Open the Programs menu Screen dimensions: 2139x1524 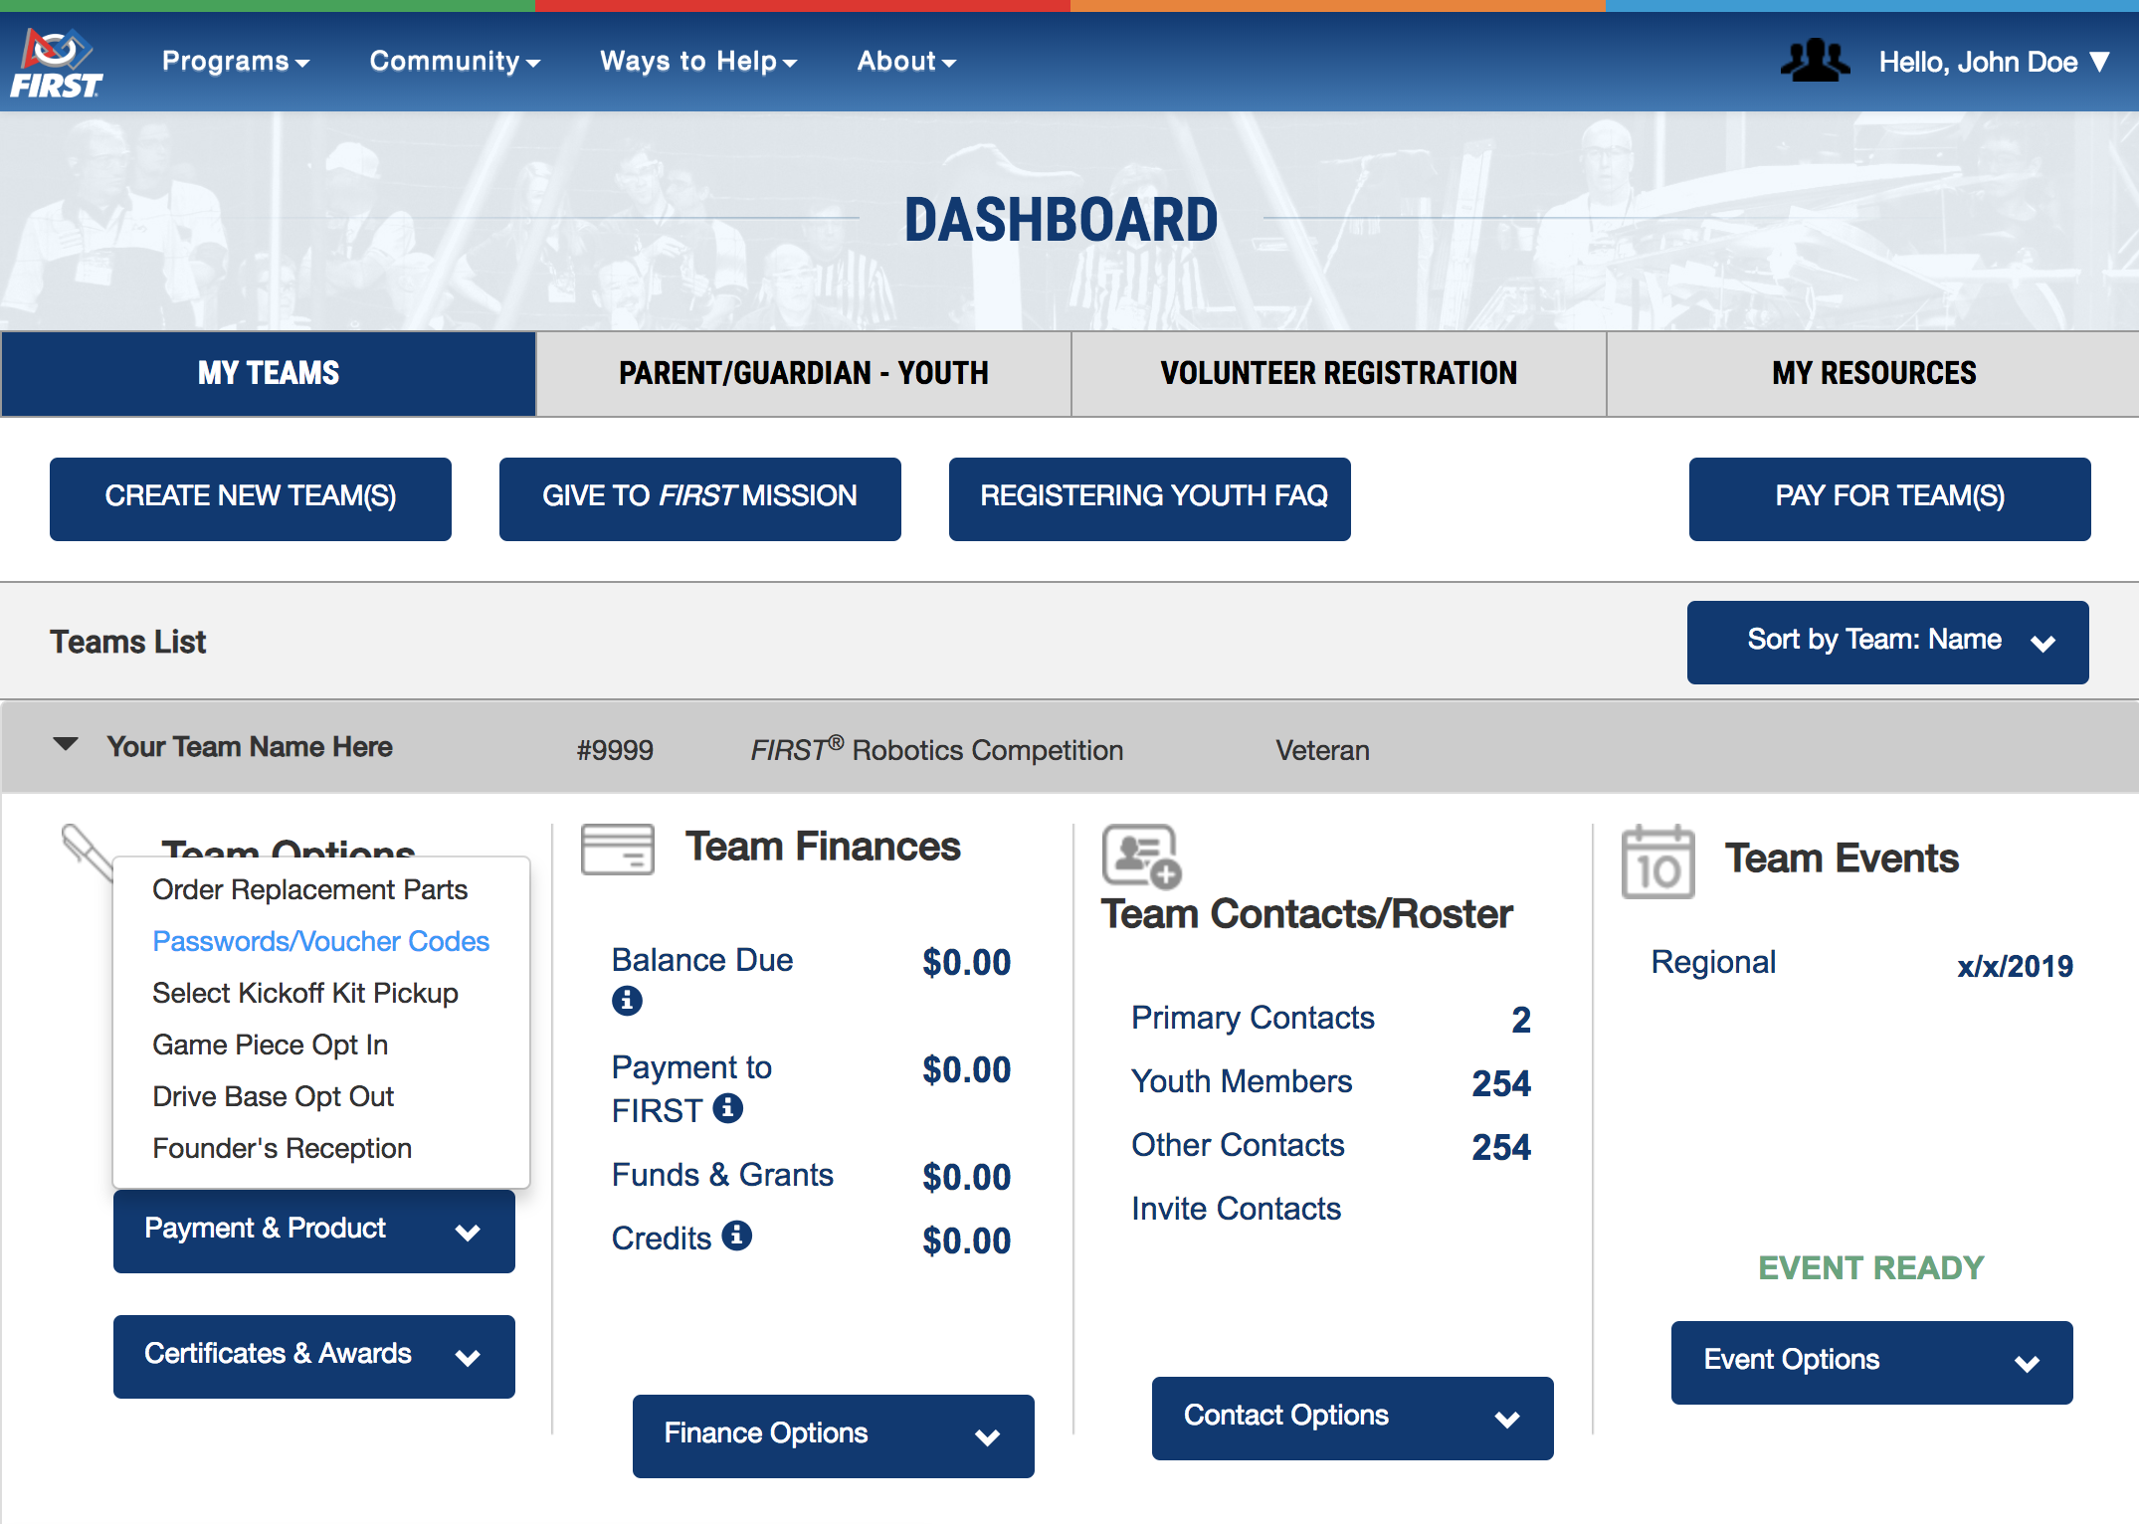click(x=236, y=62)
